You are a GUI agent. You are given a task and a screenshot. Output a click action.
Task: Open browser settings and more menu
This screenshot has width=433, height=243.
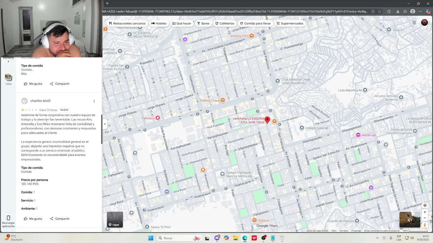(x=420, y=11)
